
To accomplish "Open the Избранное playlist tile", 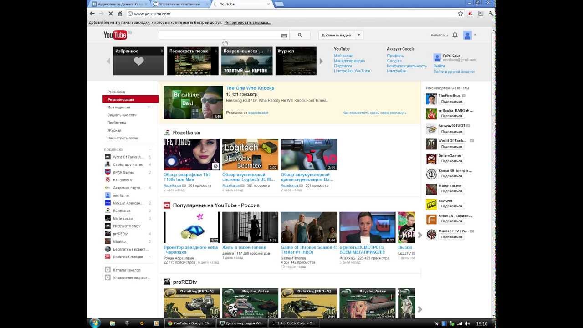I will pyautogui.click(x=138, y=61).
